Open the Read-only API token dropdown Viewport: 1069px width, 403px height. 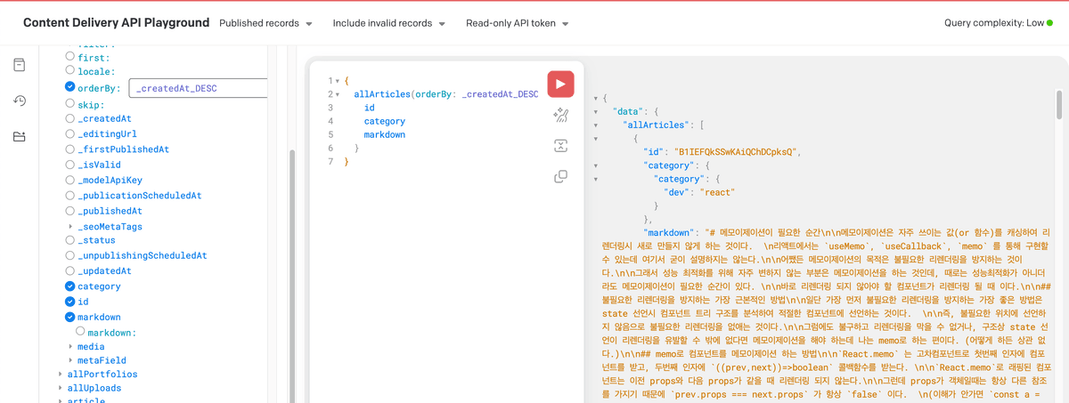[x=518, y=23]
